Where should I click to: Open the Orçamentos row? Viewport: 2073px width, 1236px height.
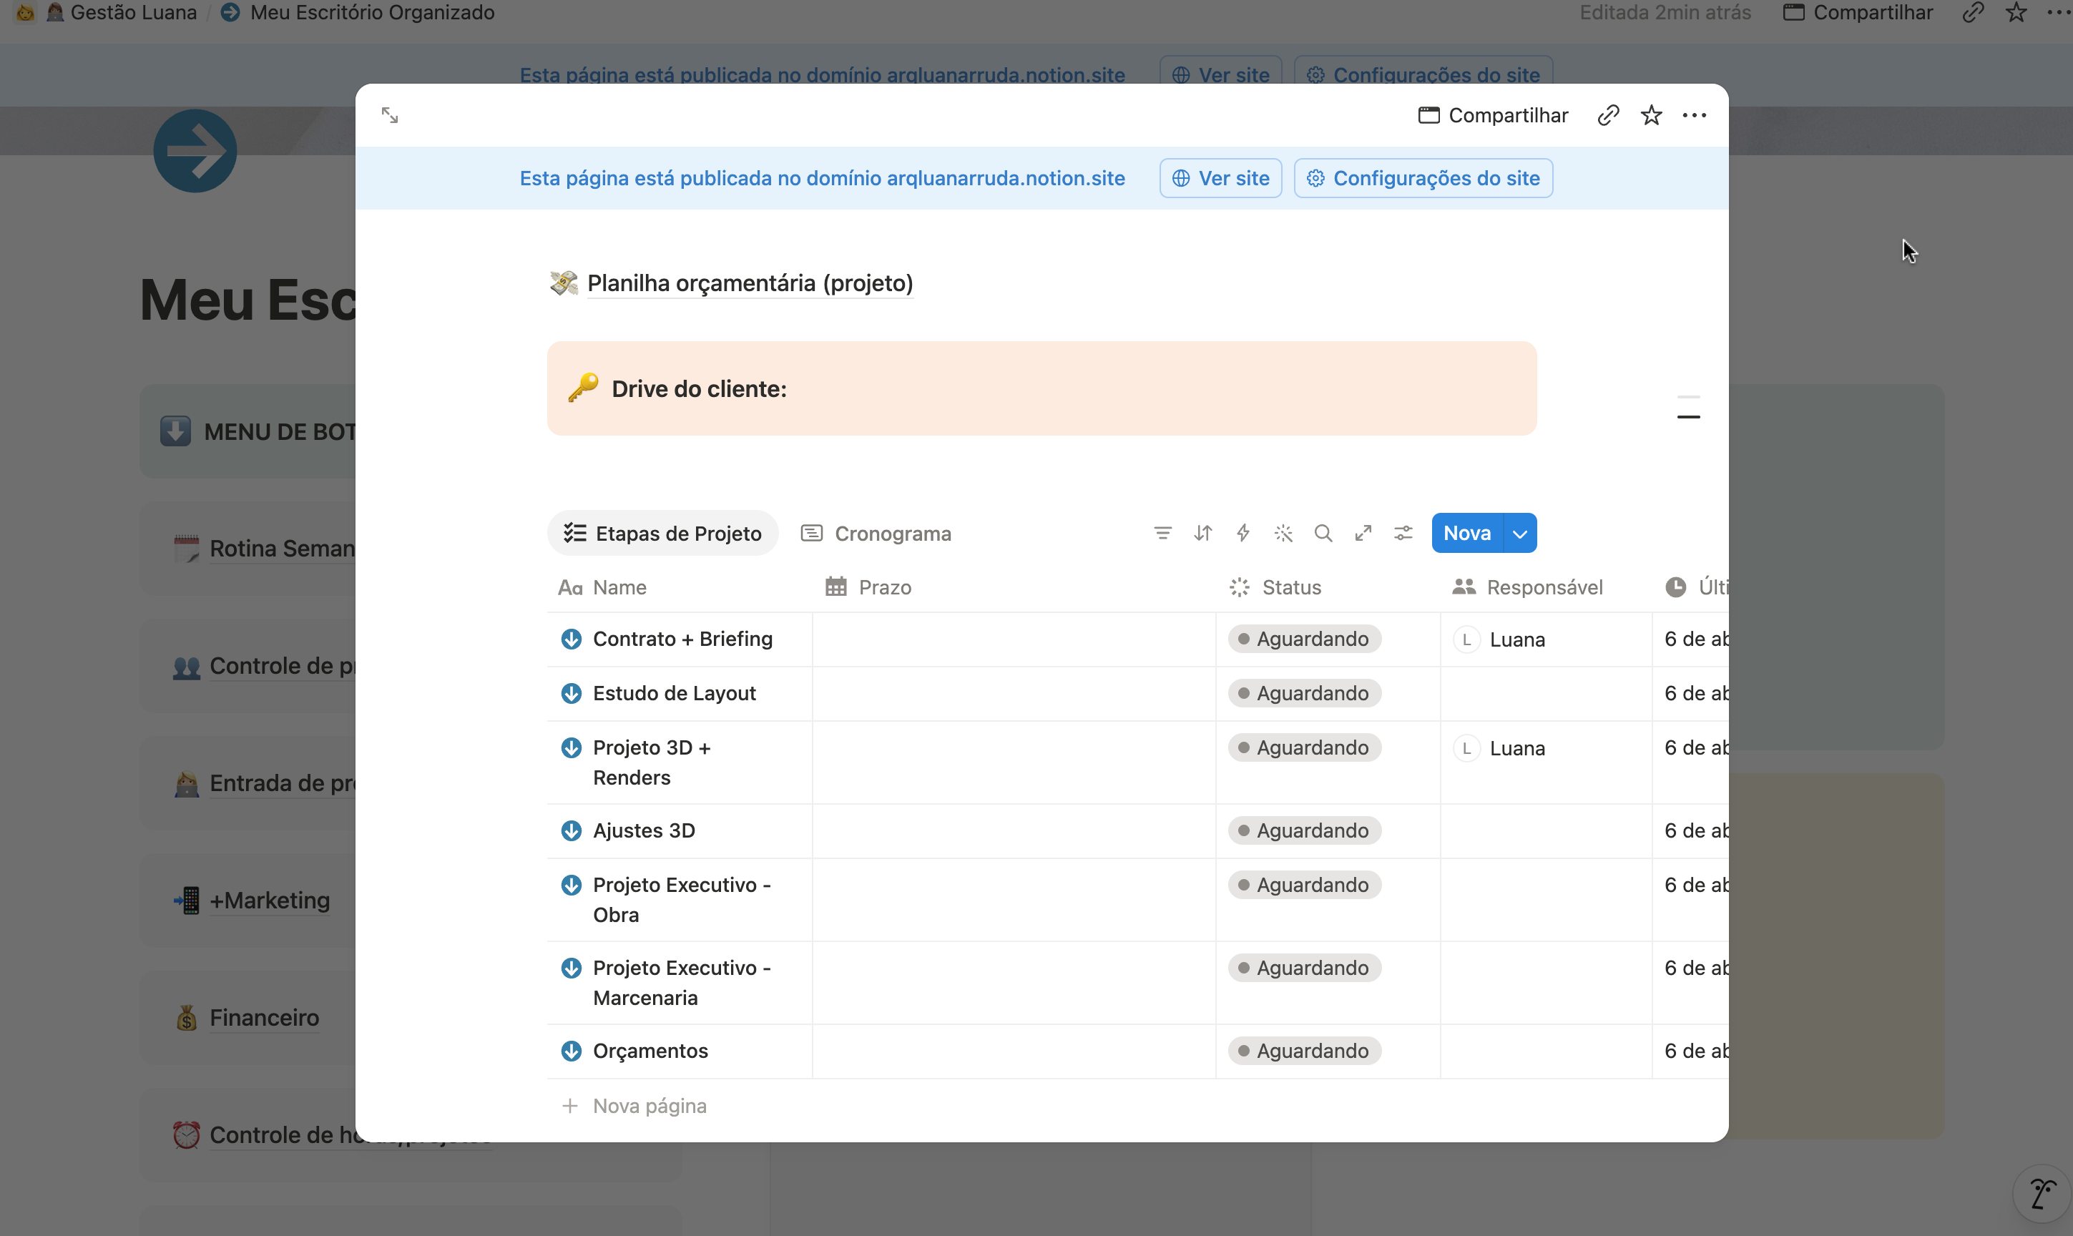click(x=650, y=1051)
